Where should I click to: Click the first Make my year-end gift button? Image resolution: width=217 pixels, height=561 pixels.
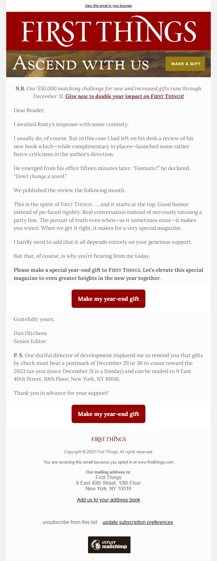click(x=108, y=299)
